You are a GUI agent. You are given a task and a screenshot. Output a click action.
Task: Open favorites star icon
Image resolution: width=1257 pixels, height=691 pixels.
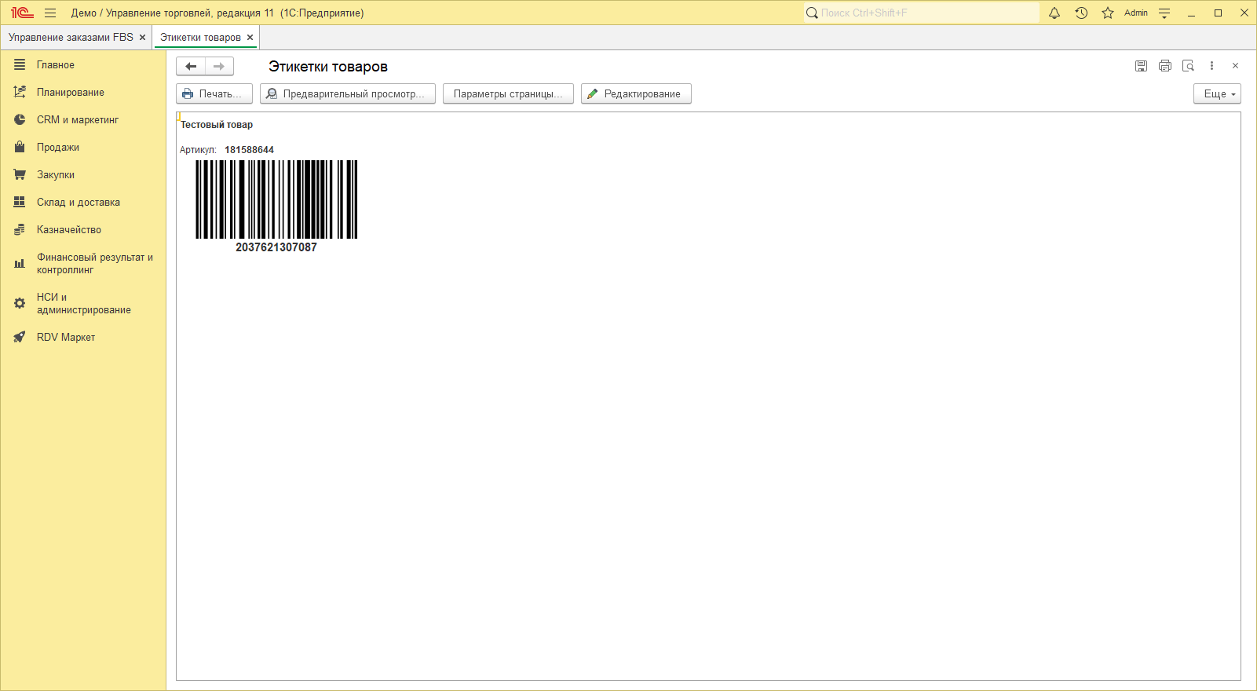click(1108, 13)
